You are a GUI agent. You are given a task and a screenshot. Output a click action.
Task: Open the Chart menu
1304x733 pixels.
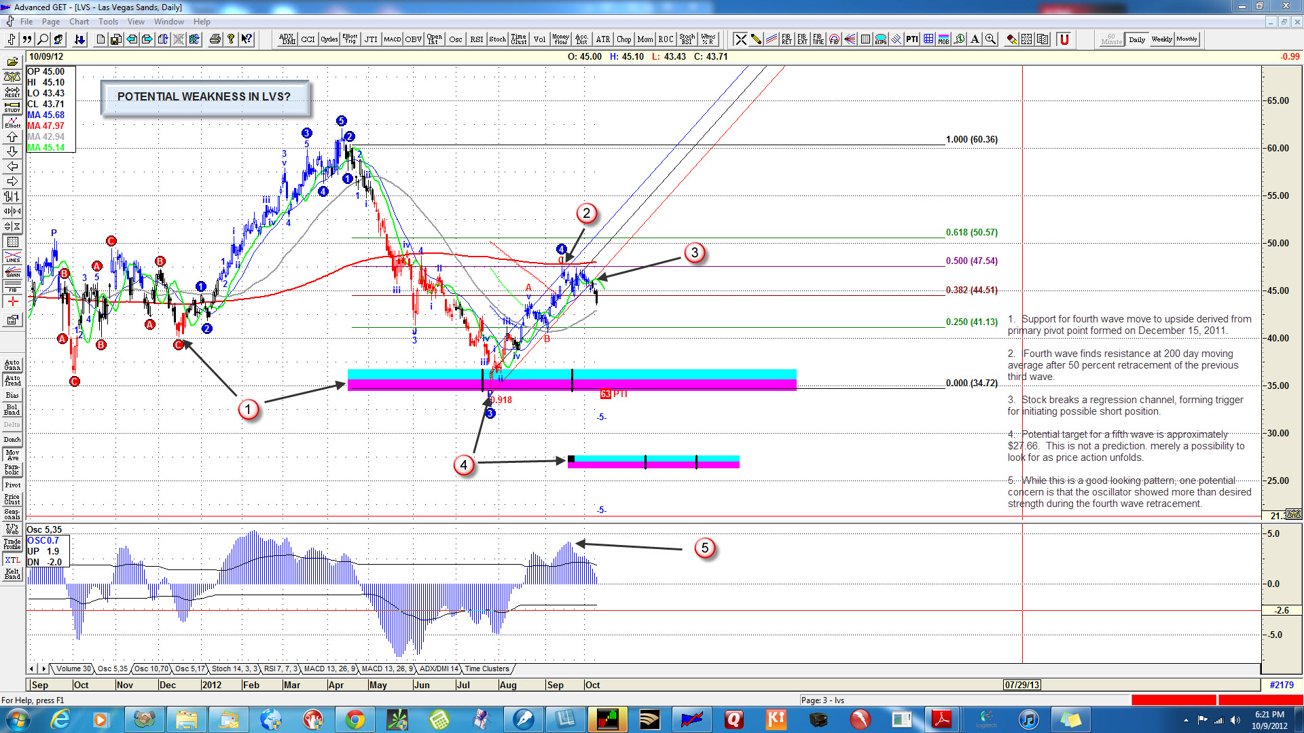(79, 22)
